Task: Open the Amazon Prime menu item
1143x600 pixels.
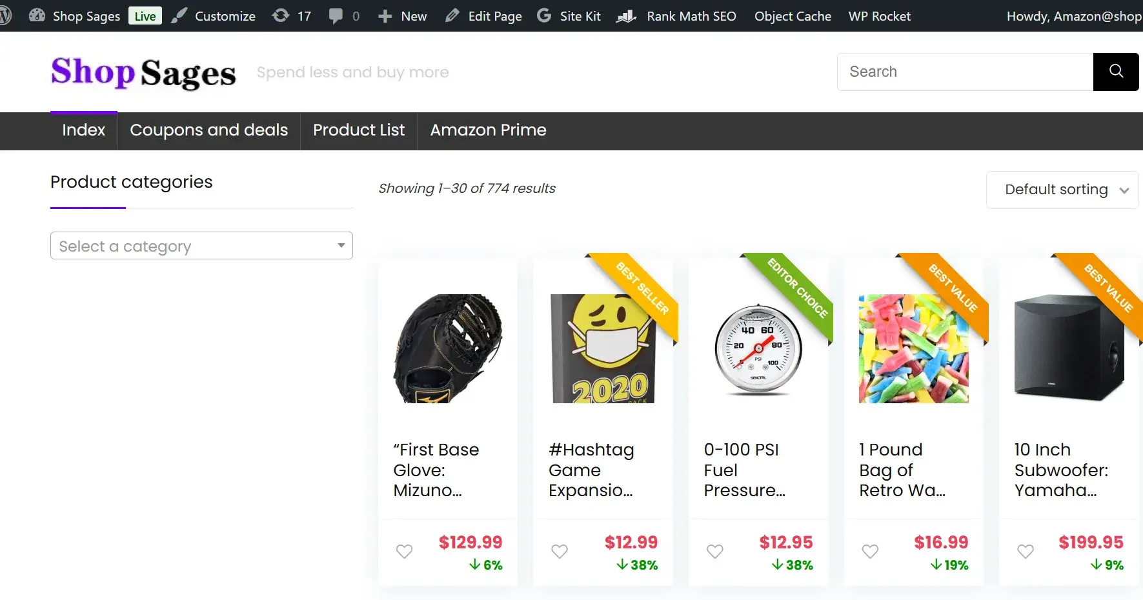Action: [487, 130]
